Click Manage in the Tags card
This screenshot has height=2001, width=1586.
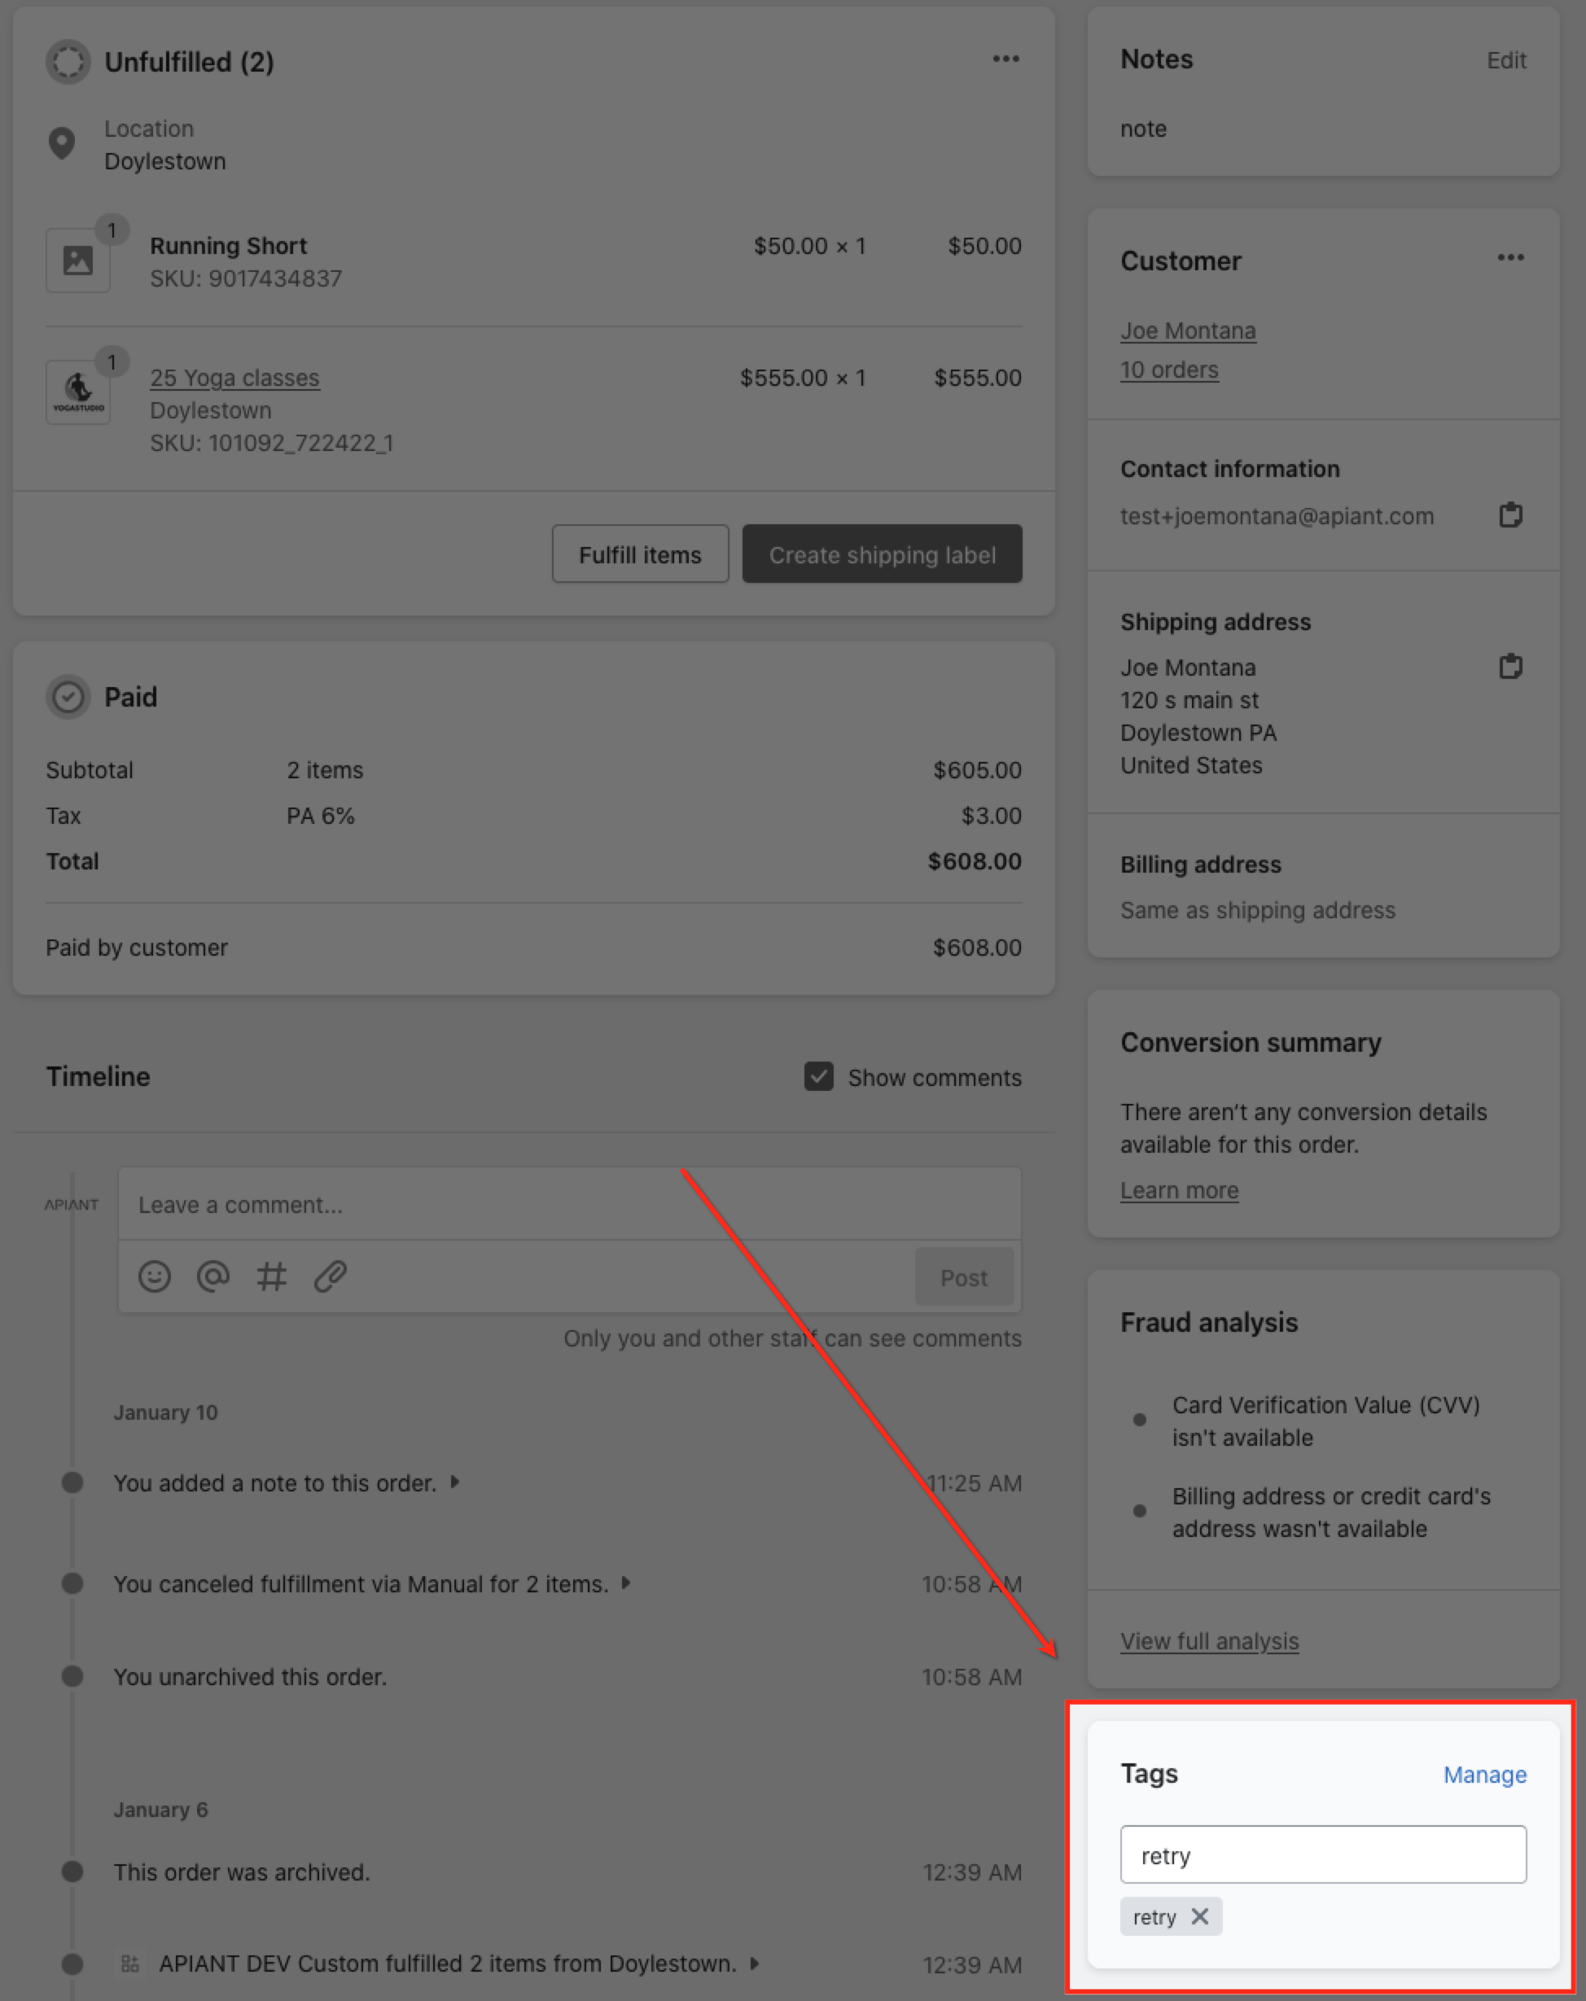pos(1484,1775)
